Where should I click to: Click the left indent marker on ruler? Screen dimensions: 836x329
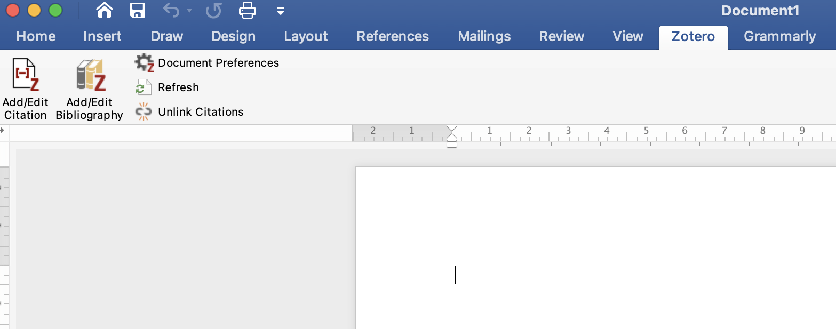pyautogui.click(x=452, y=144)
